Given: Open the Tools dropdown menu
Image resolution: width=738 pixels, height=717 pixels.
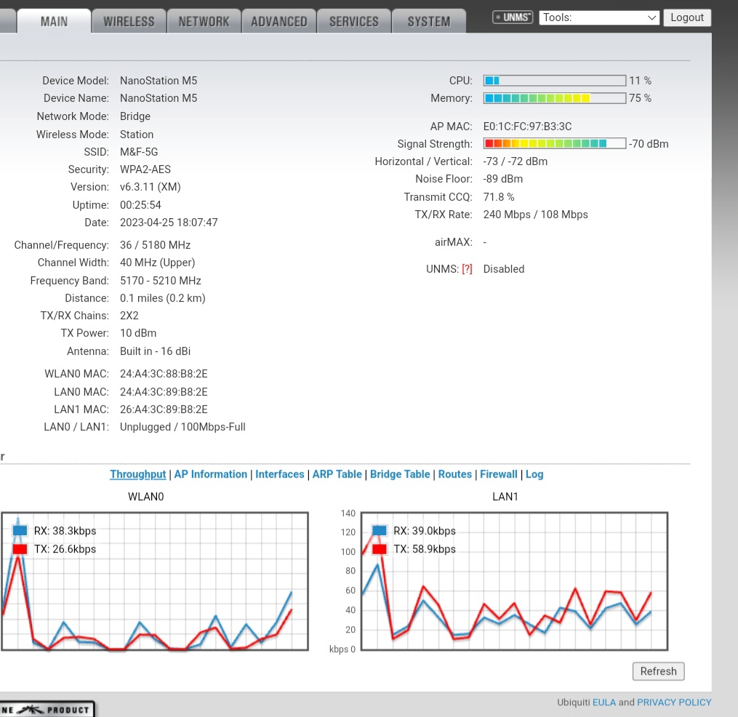Looking at the screenshot, I should (x=598, y=17).
